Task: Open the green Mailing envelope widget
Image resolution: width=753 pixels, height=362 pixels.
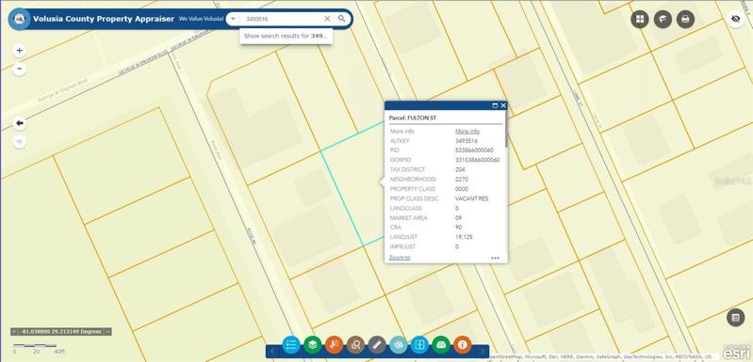Action: 441,344
